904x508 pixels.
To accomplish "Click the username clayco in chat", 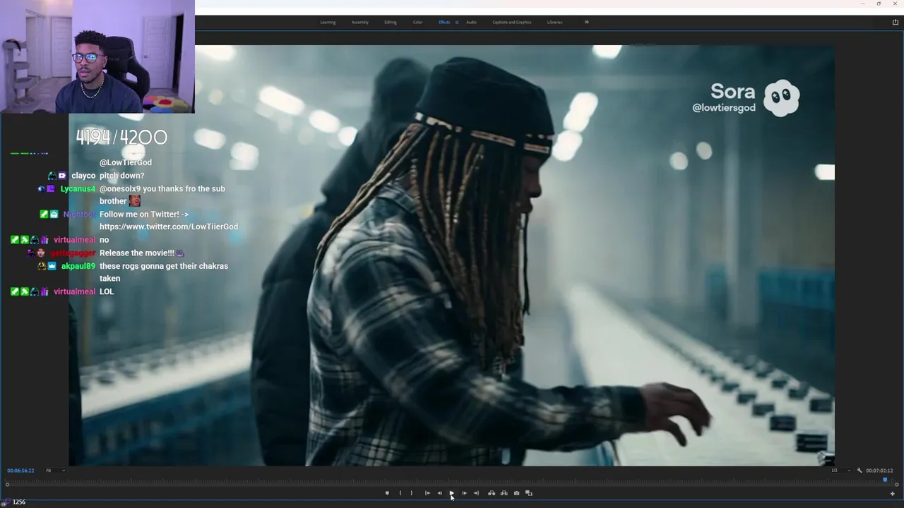I will [x=83, y=176].
